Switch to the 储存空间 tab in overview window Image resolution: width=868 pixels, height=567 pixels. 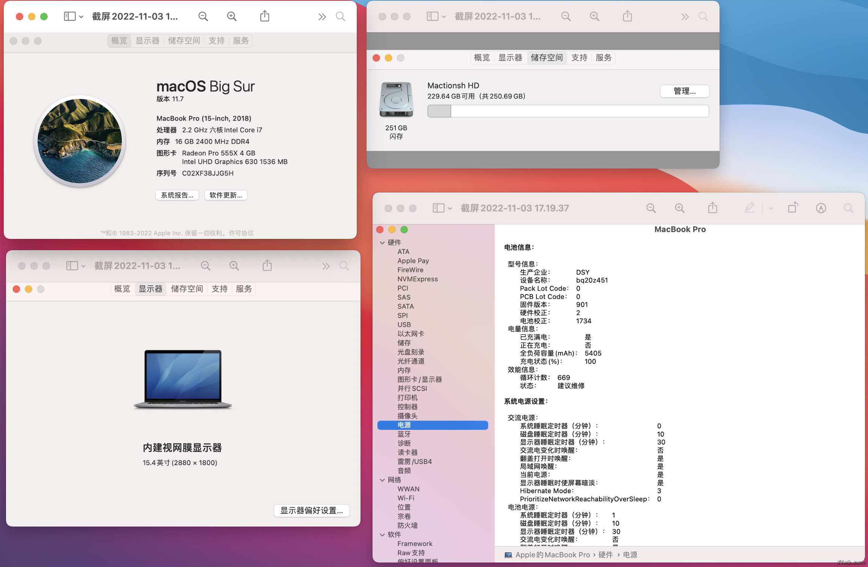[x=184, y=40]
